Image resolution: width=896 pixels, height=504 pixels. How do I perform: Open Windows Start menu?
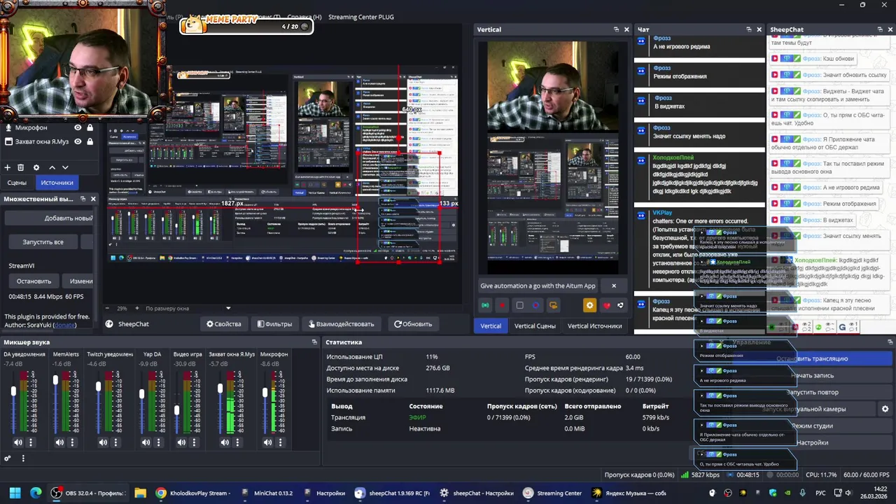point(15,493)
